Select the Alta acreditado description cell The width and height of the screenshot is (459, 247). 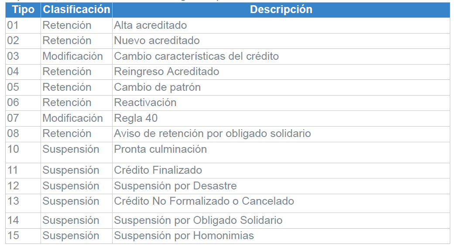[x=281, y=25]
